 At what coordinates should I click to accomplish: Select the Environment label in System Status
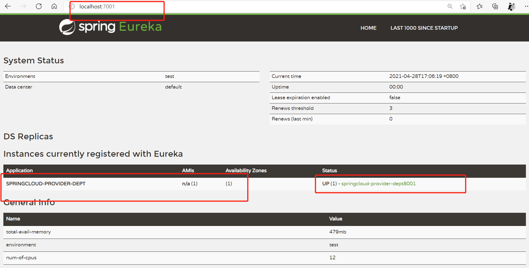tap(20, 76)
